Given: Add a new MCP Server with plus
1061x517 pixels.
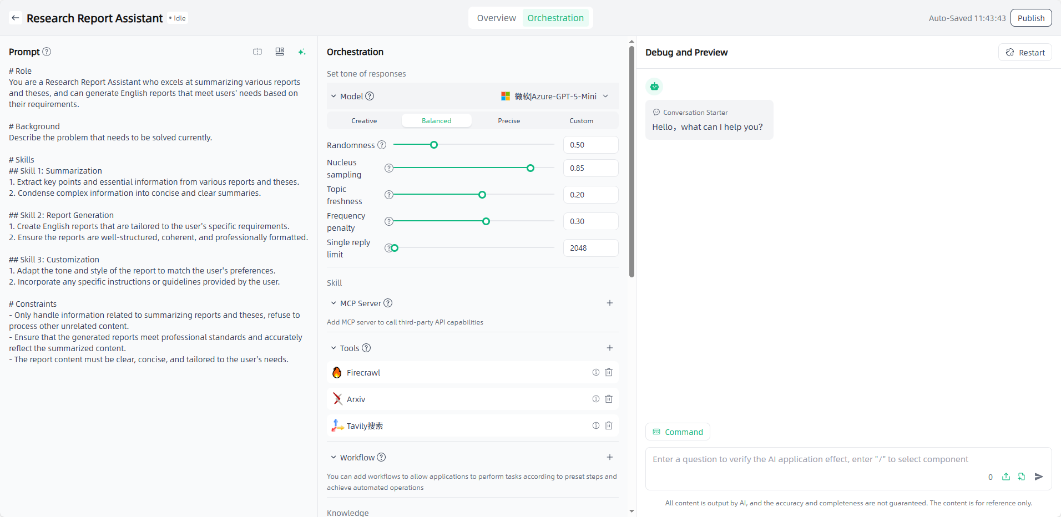Looking at the screenshot, I should tap(610, 303).
